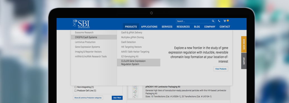Open the shopping cart icon

click(x=225, y=21)
